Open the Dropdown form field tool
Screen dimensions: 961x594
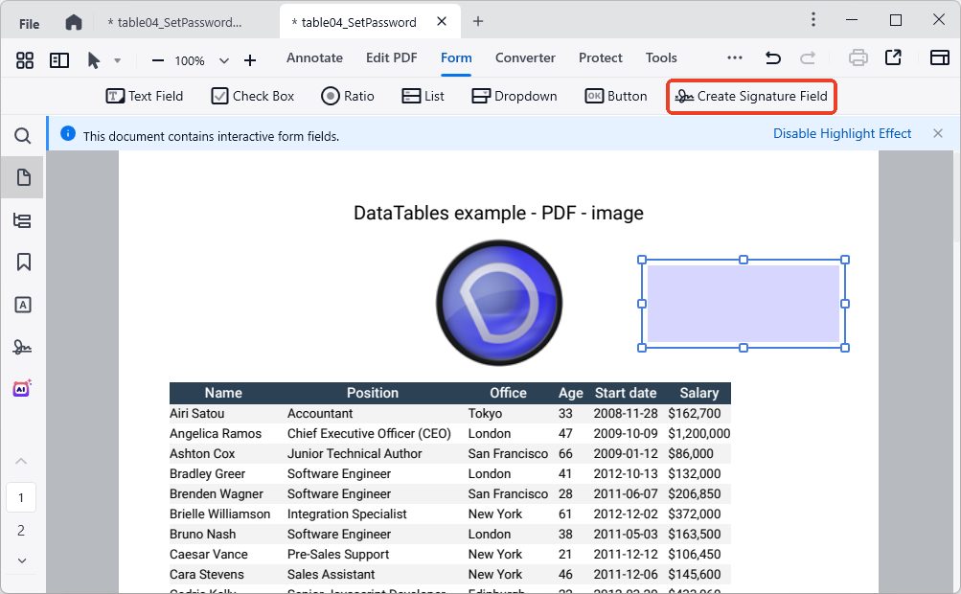coord(514,96)
